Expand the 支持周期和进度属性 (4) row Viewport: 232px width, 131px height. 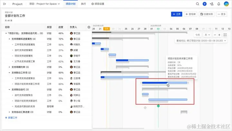tap(9, 39)
